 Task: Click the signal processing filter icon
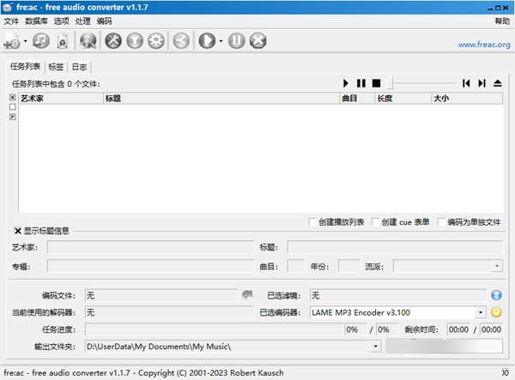(x=134, y=40)
